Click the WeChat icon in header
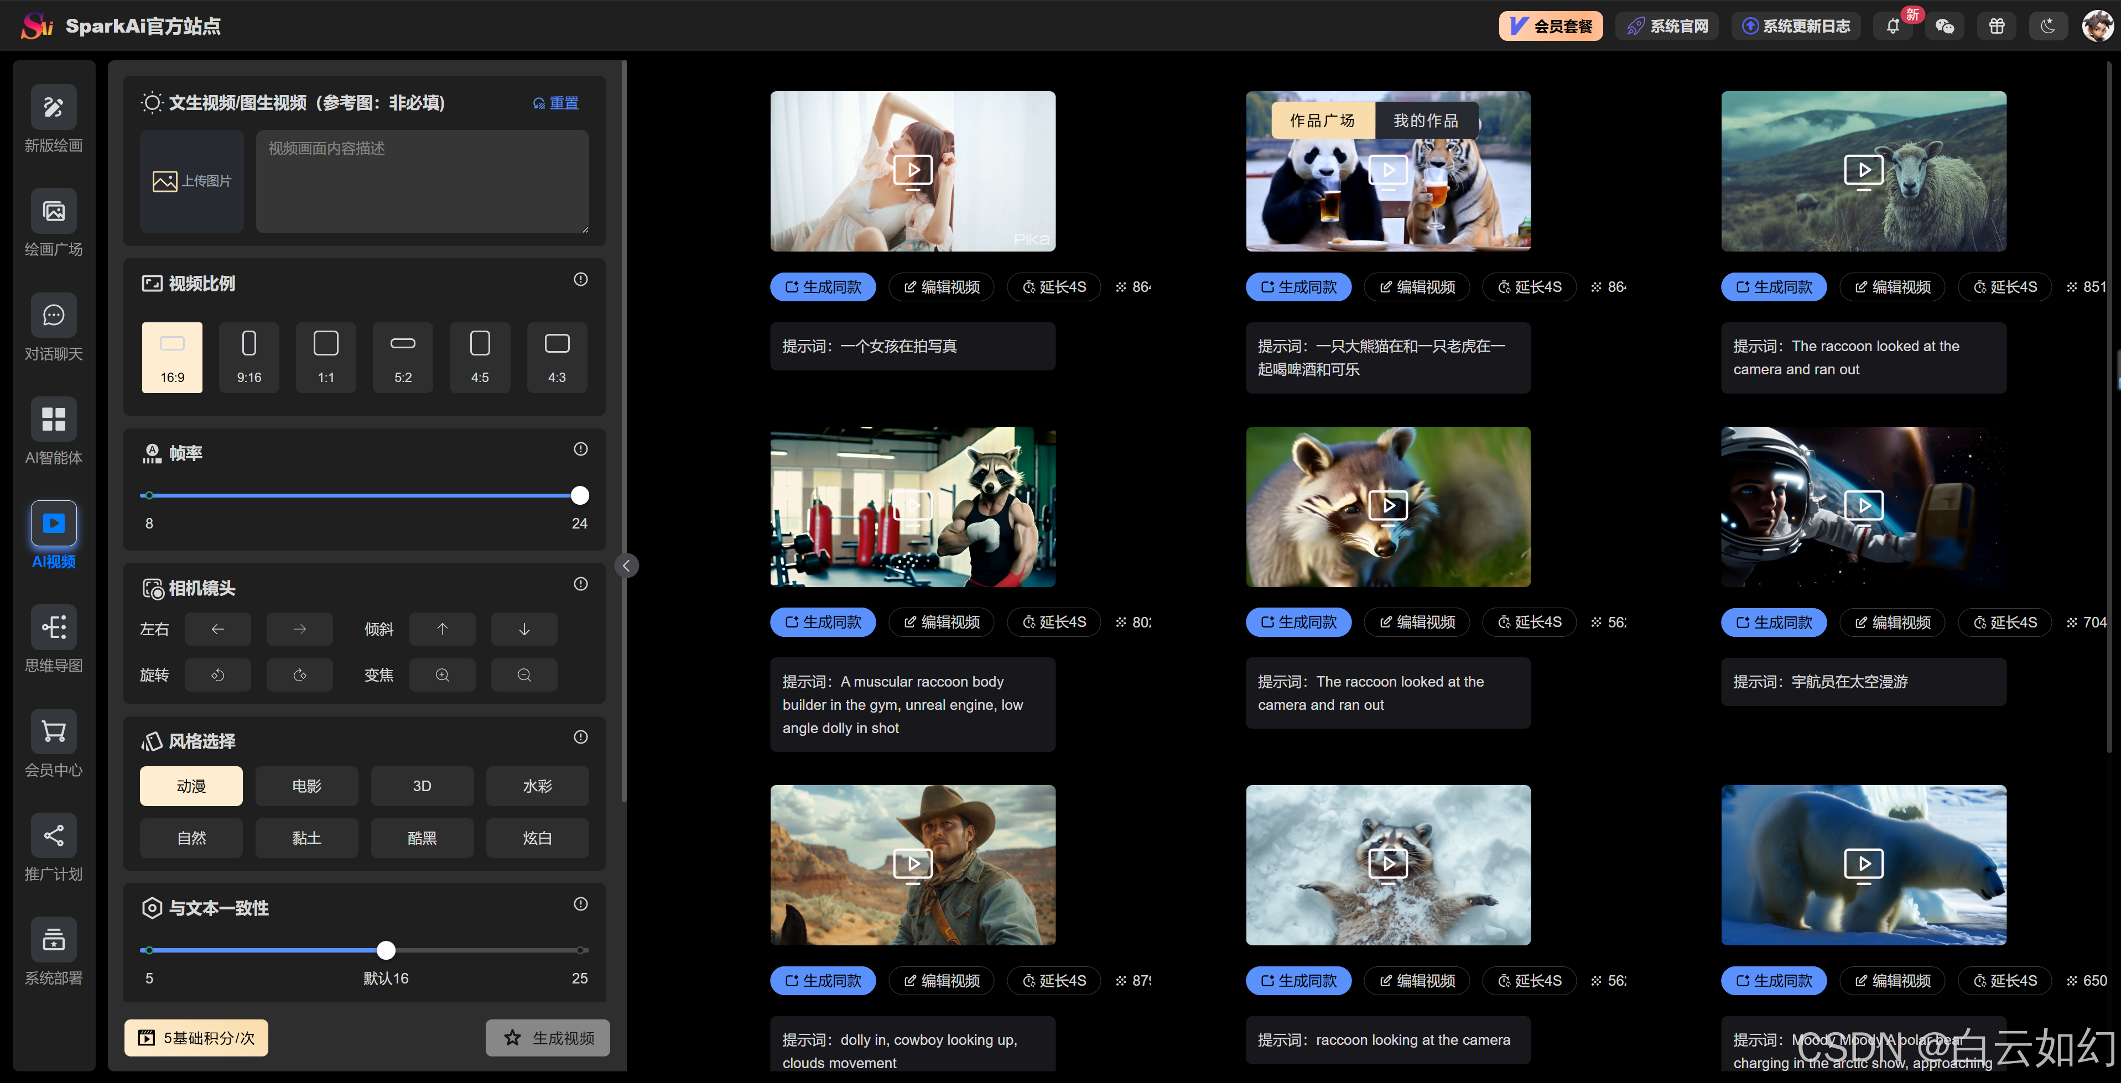2121x1083 pixels. (1945, 27)
